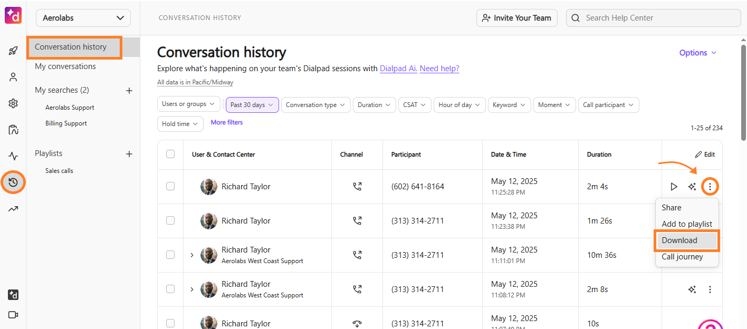Open the Hour of day filter
Screen dimensions: 747x329
click(459, 105)
